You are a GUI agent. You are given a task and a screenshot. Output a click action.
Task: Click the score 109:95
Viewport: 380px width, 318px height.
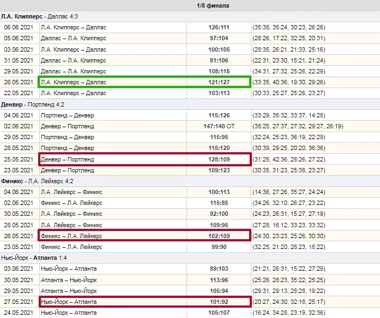219,225
